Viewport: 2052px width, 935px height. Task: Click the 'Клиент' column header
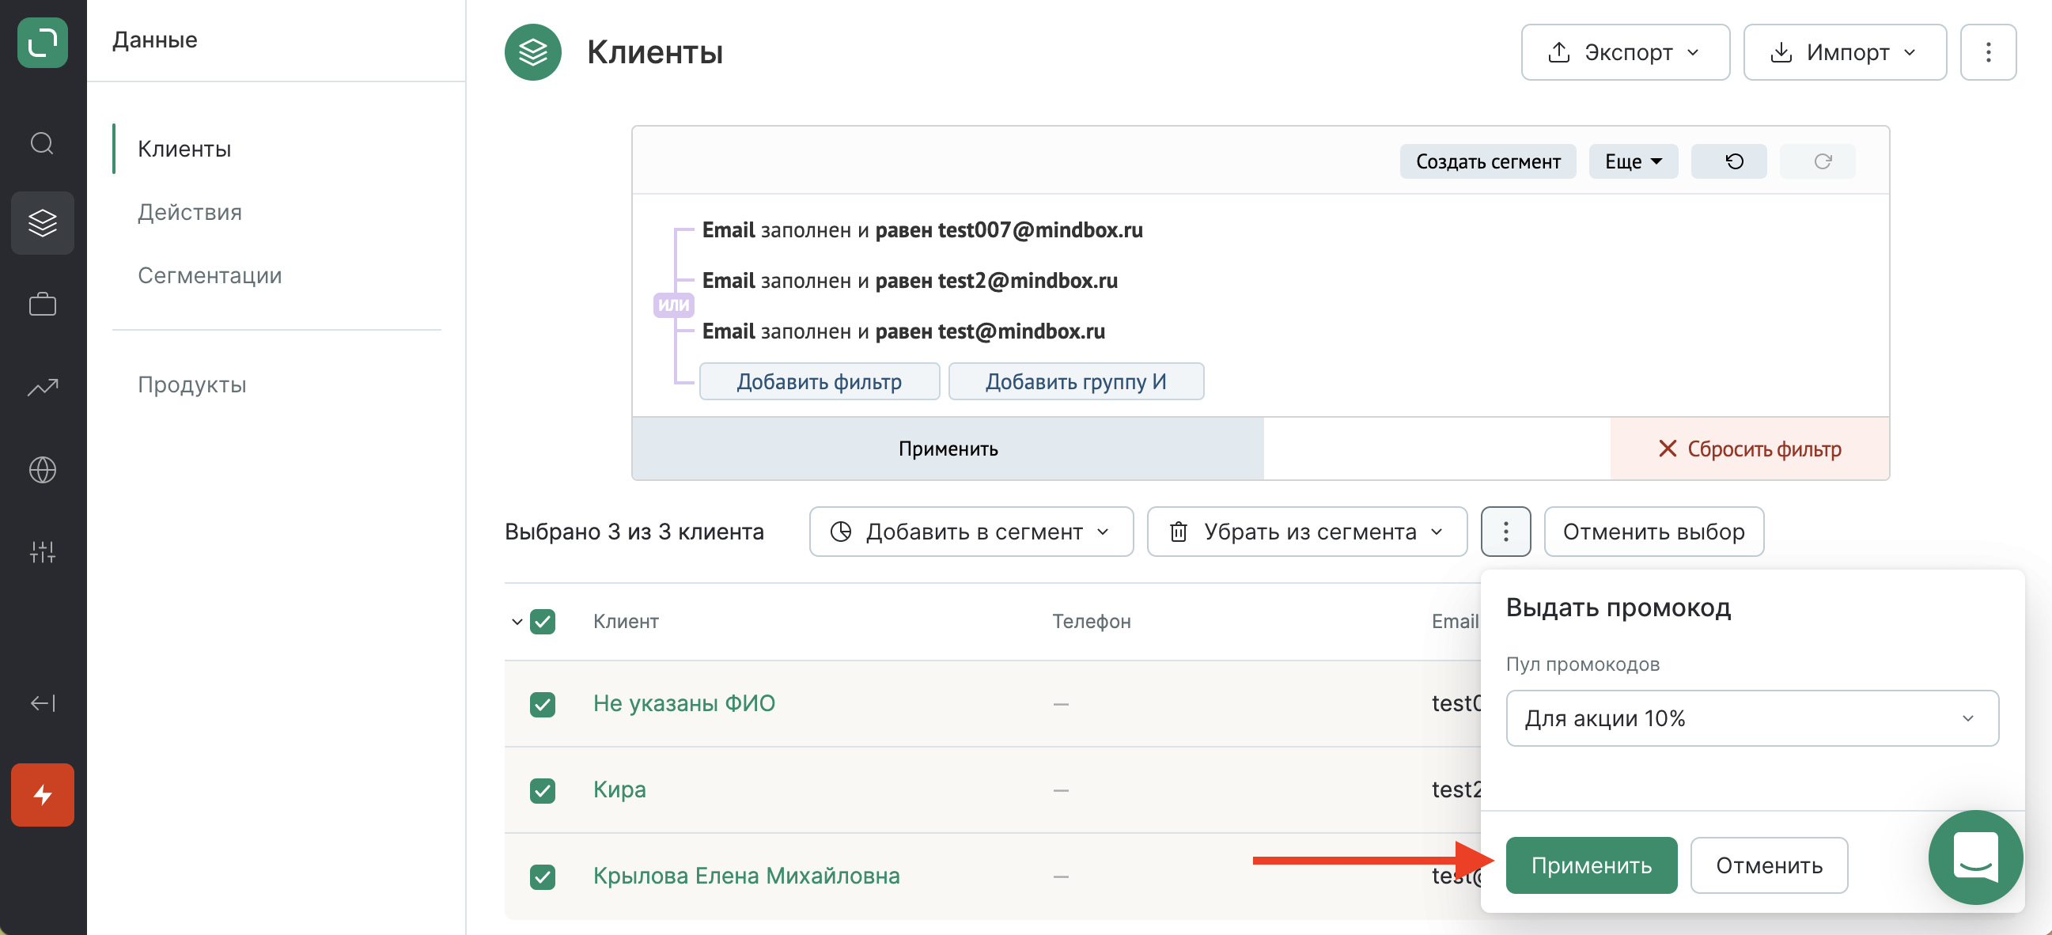point(625,621)
